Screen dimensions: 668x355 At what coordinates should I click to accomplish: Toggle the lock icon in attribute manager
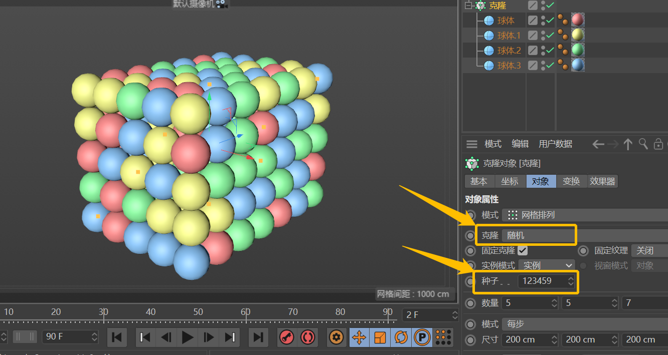659,144
